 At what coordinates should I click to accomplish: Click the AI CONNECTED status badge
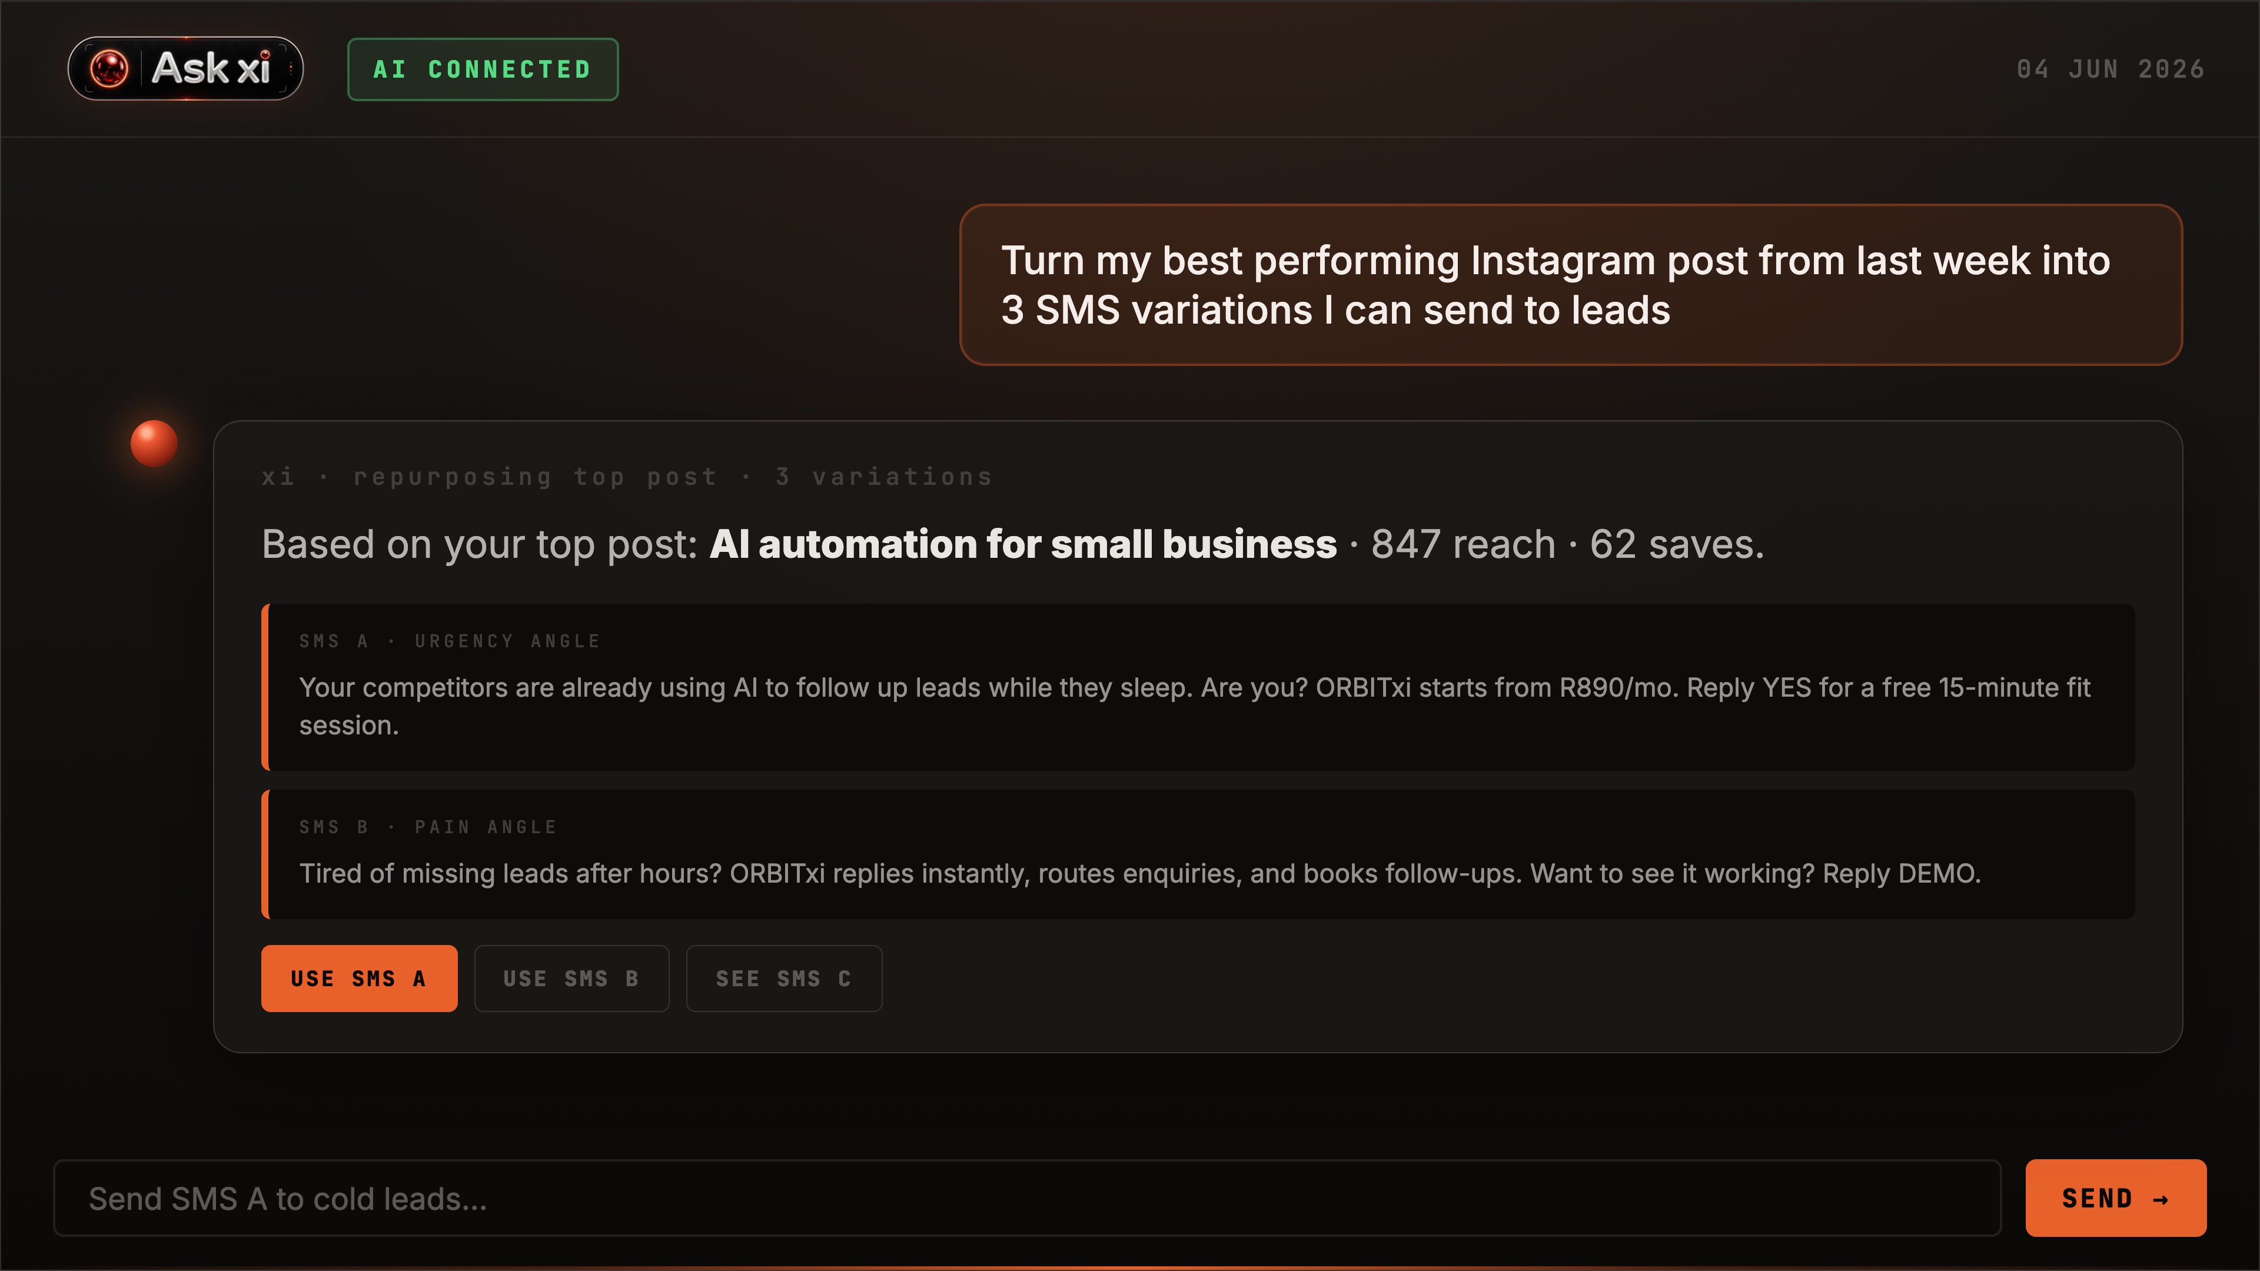click(x=483, y=69)
